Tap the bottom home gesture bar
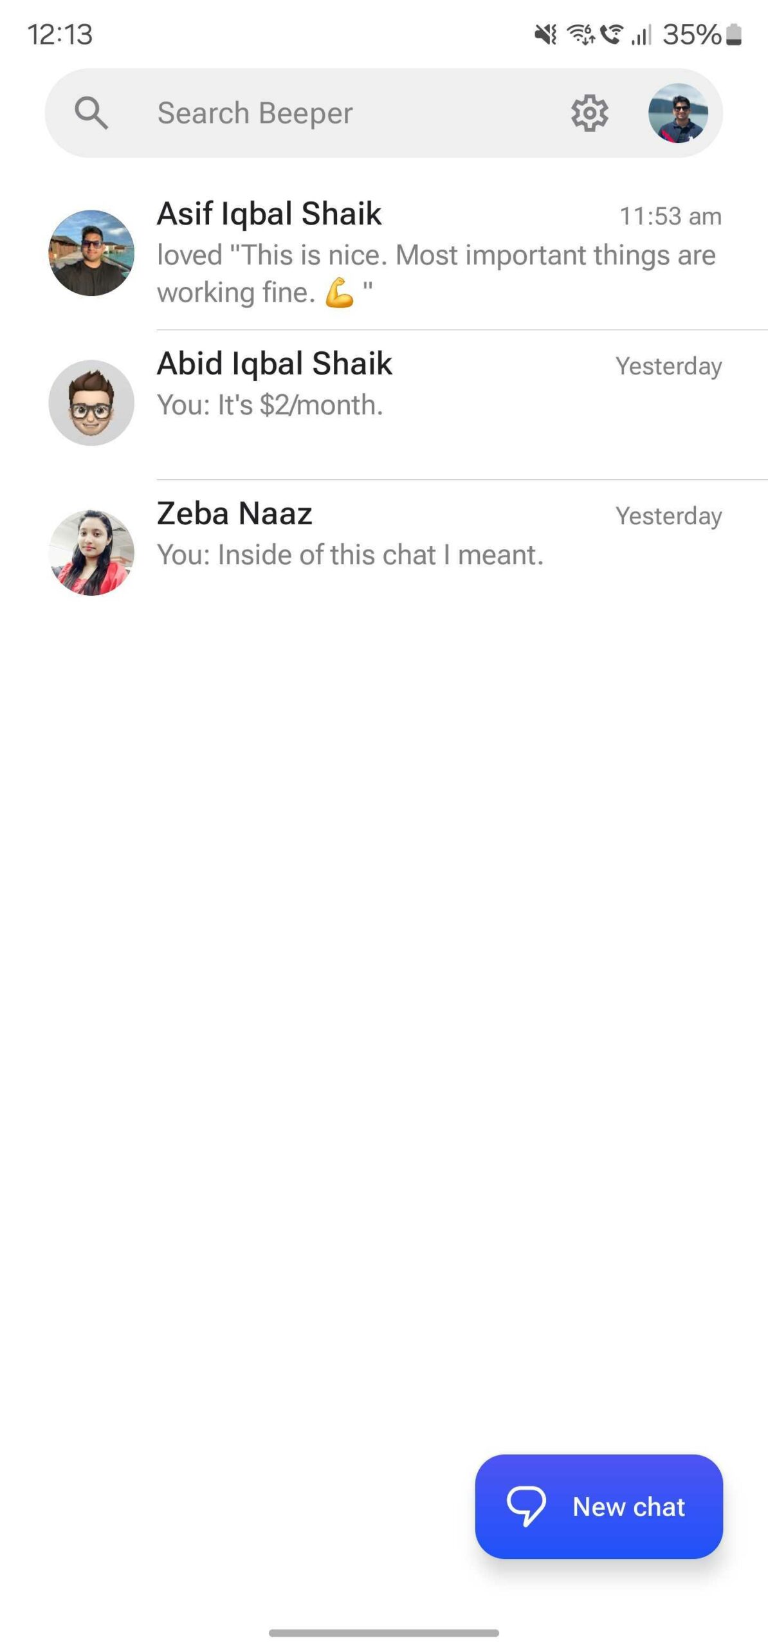This screenshot has width=768, height=1647. 384,1632
